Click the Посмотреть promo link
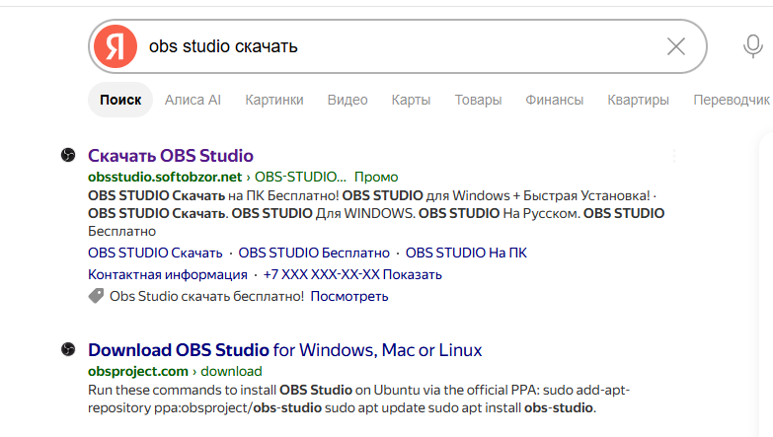Viewport: 773px width, 437px height. (x=349, y=296)
